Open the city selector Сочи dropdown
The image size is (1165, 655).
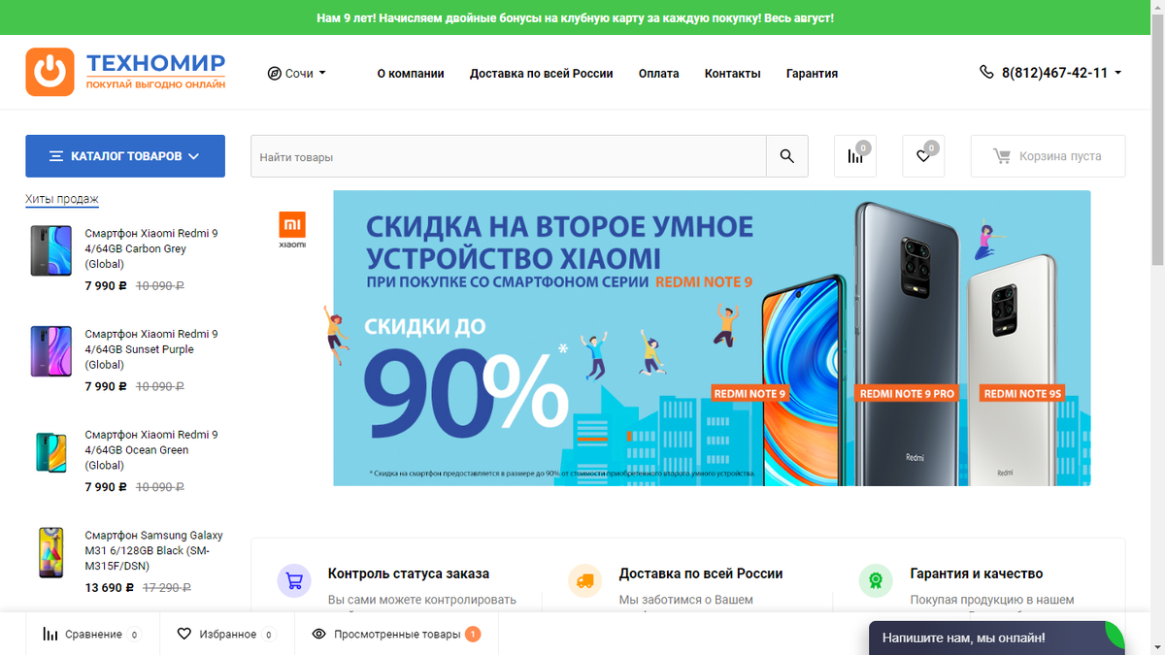pos(297,74)
